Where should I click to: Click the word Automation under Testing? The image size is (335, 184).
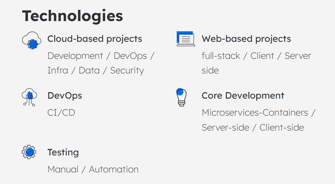(x=114, y=169)
